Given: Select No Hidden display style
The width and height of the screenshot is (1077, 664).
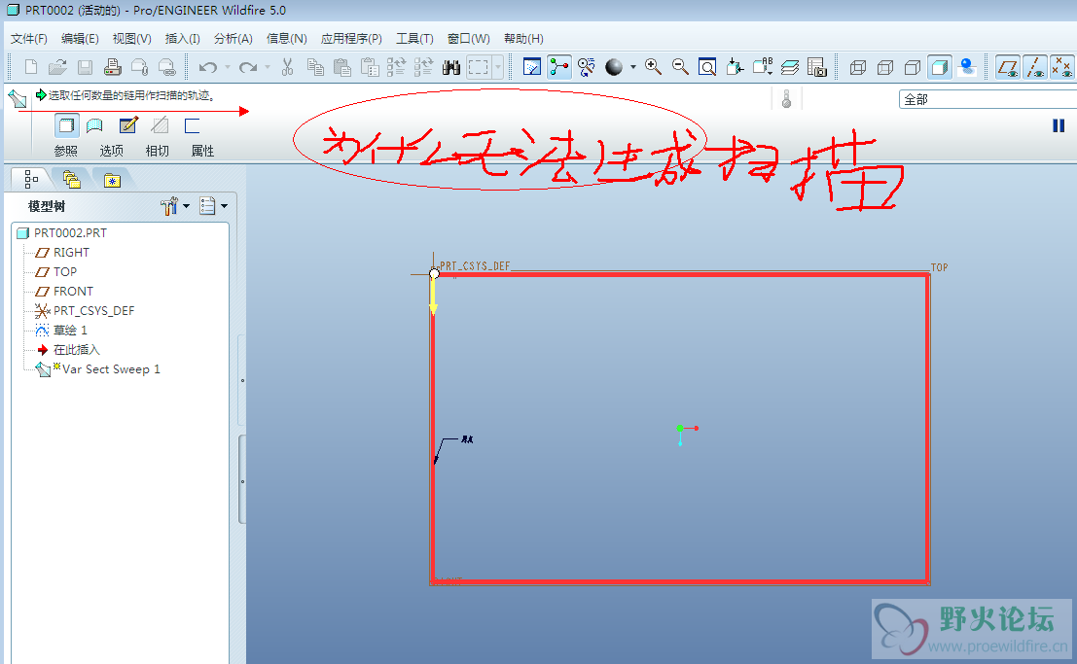Looking at the screenshot, I should point(913,67).
